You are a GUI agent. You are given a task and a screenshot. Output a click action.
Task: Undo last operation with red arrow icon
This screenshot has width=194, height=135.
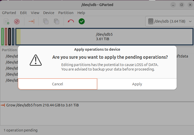point(71,21)
